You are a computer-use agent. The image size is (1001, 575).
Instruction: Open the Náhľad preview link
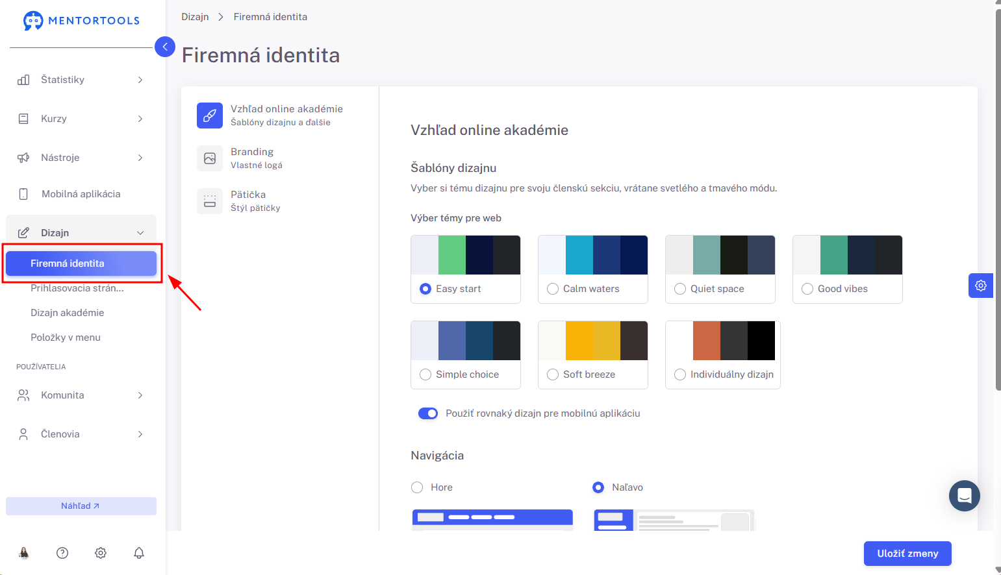coord(81,506)
